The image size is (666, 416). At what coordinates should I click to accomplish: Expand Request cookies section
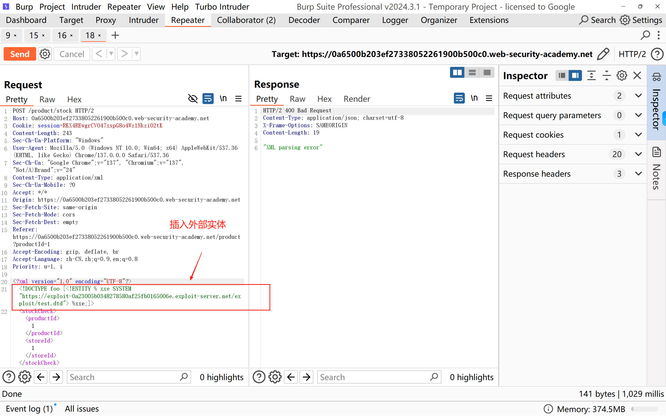click(x=638, y=135)
